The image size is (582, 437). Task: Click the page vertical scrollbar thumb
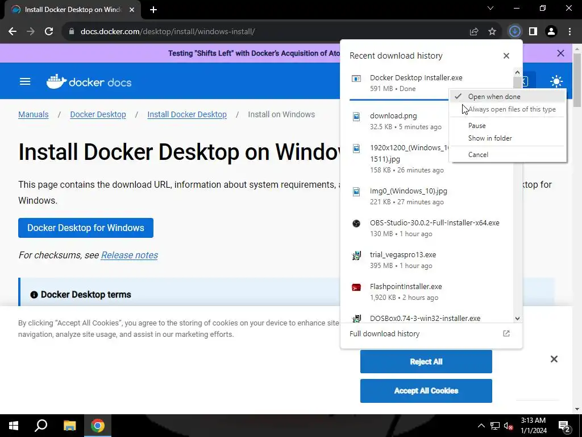pos(577,80)
